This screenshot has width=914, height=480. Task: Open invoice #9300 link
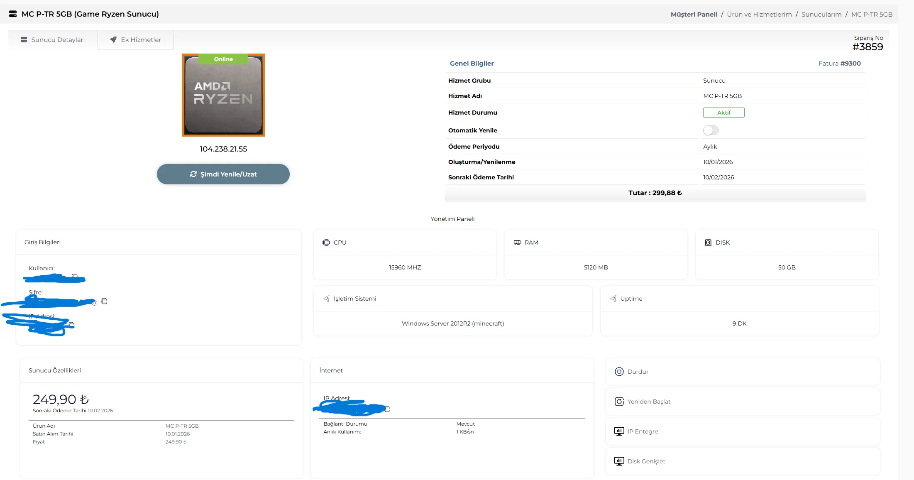(x=850, y=64)
